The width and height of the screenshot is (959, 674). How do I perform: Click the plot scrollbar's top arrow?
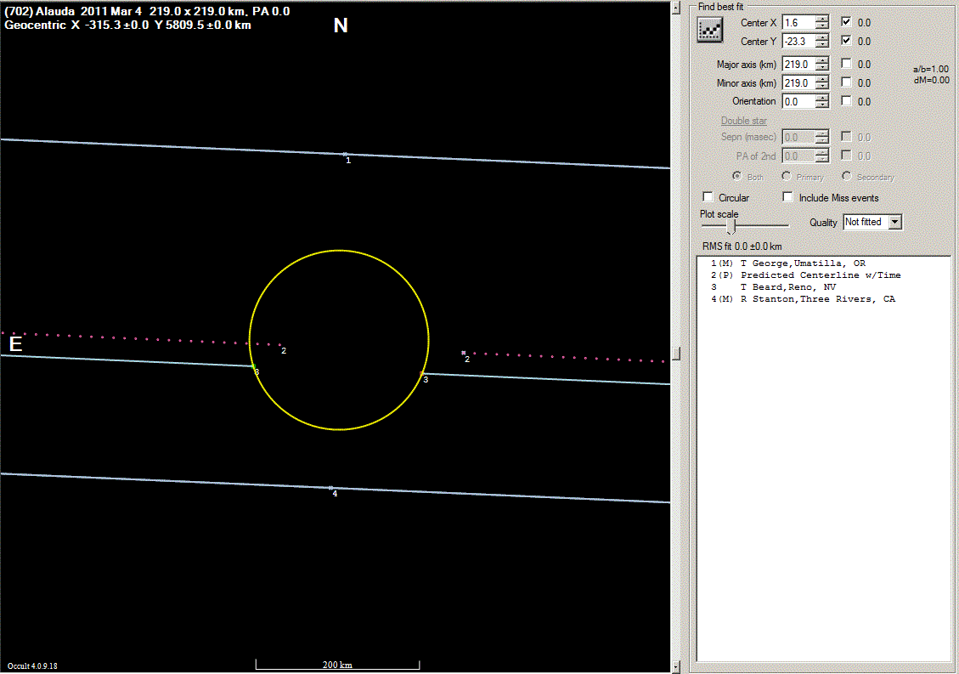pos(676,8)
